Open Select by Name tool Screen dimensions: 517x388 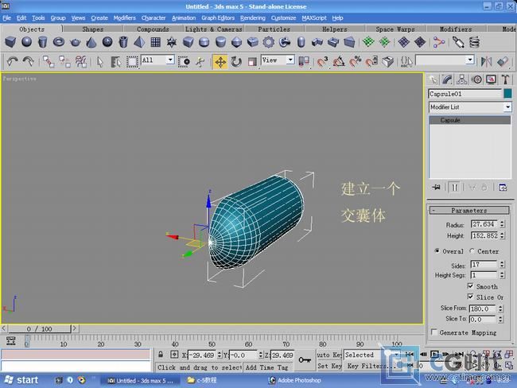pos(115,62)
